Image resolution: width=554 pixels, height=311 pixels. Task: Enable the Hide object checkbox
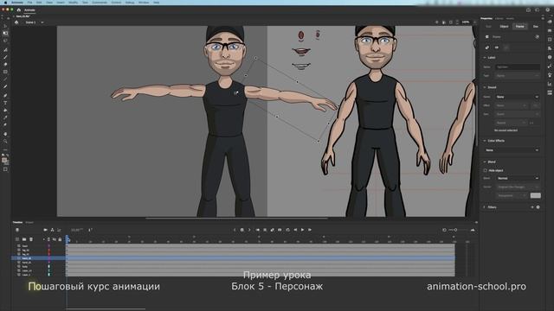tap(486, 170)
